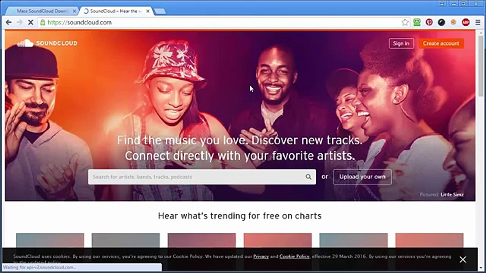
Task: Click the dark circular speed-test extension icon
Action: point(441,22)
